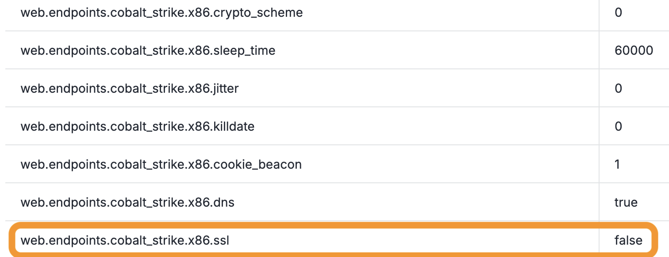Viewport: 669px width, 257px height.
Task: Select the dns value true
Action: [x=626, y=202]
